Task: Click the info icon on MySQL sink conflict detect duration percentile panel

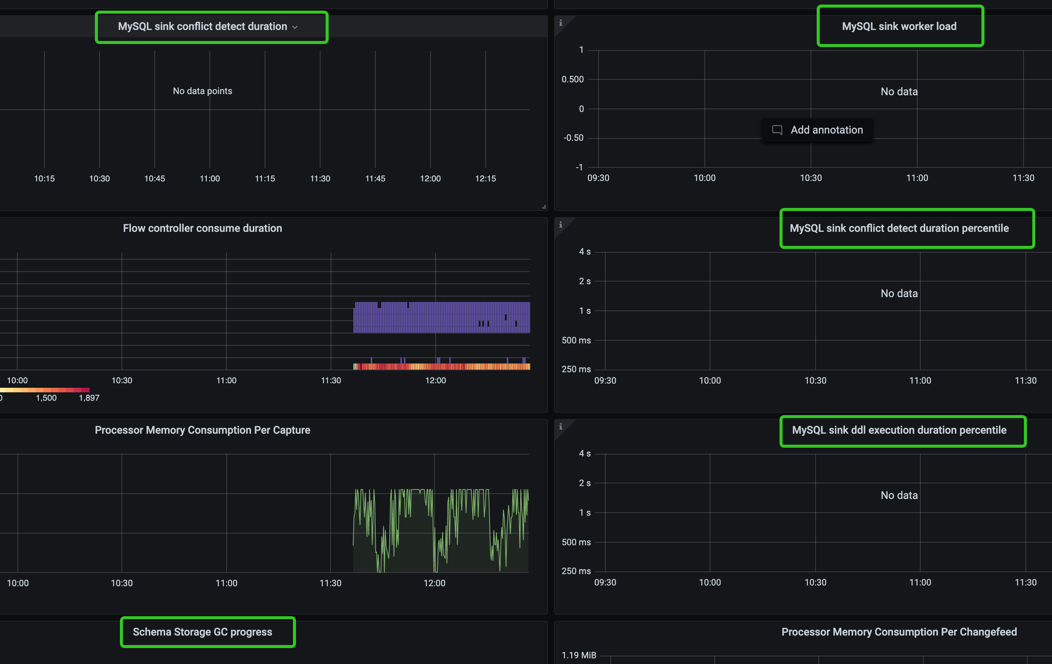Action: click(561, 225)
